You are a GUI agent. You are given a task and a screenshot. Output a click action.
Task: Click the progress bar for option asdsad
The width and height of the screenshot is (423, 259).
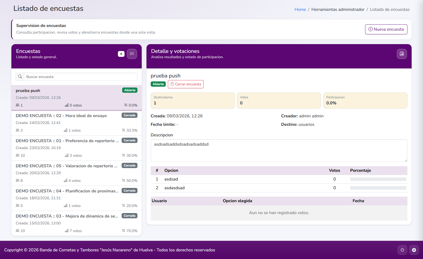coord(378,179)
